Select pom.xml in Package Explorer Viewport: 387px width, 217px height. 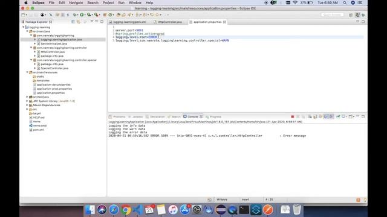(38, 130)
